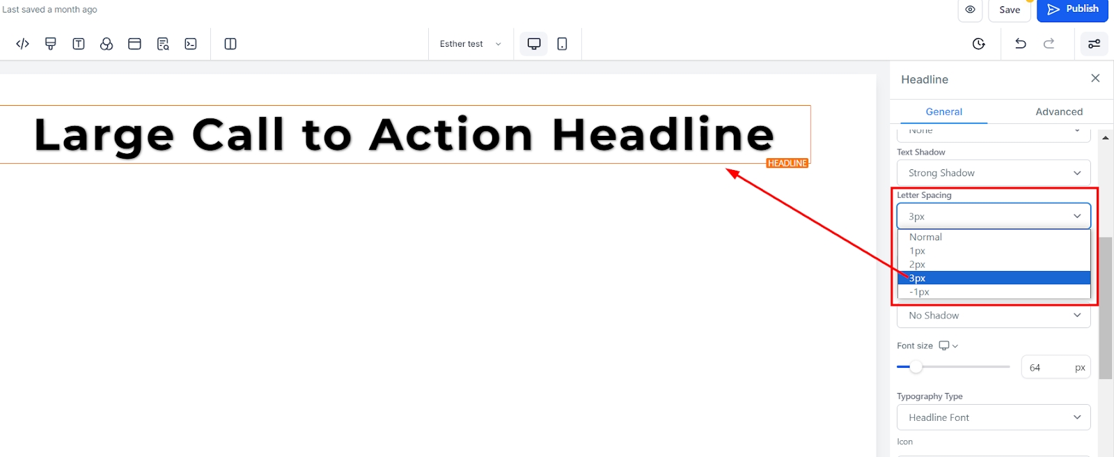Click the paint brush styles icon

pyautogui.click(x=50, y=44)
